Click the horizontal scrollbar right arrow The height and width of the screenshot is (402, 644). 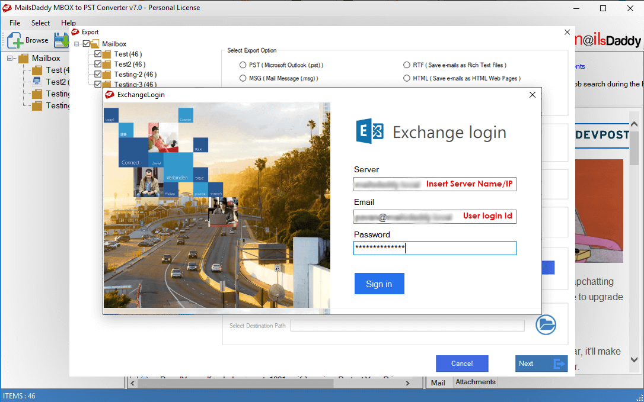click(x=407, y=383)
